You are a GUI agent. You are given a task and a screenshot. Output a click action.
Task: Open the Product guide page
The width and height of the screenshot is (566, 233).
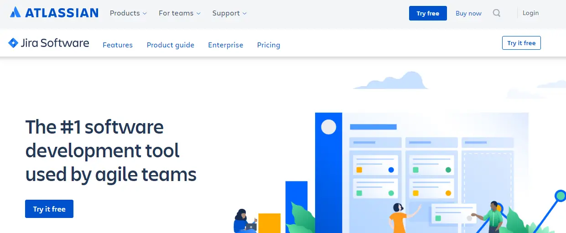tap(171, 45)
